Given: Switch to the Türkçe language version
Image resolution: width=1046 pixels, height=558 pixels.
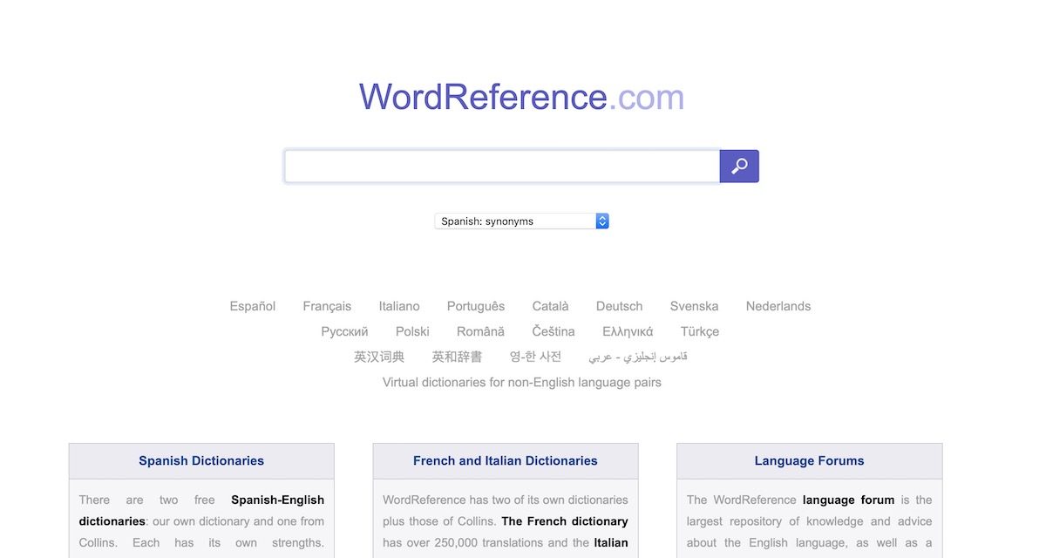Looking at the screenshot, I should [x=700, y=331].
